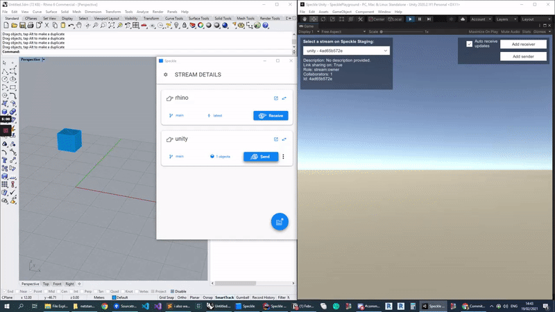Open the unity stream three-dot menu
555x312 pixels.
[283, 157]
